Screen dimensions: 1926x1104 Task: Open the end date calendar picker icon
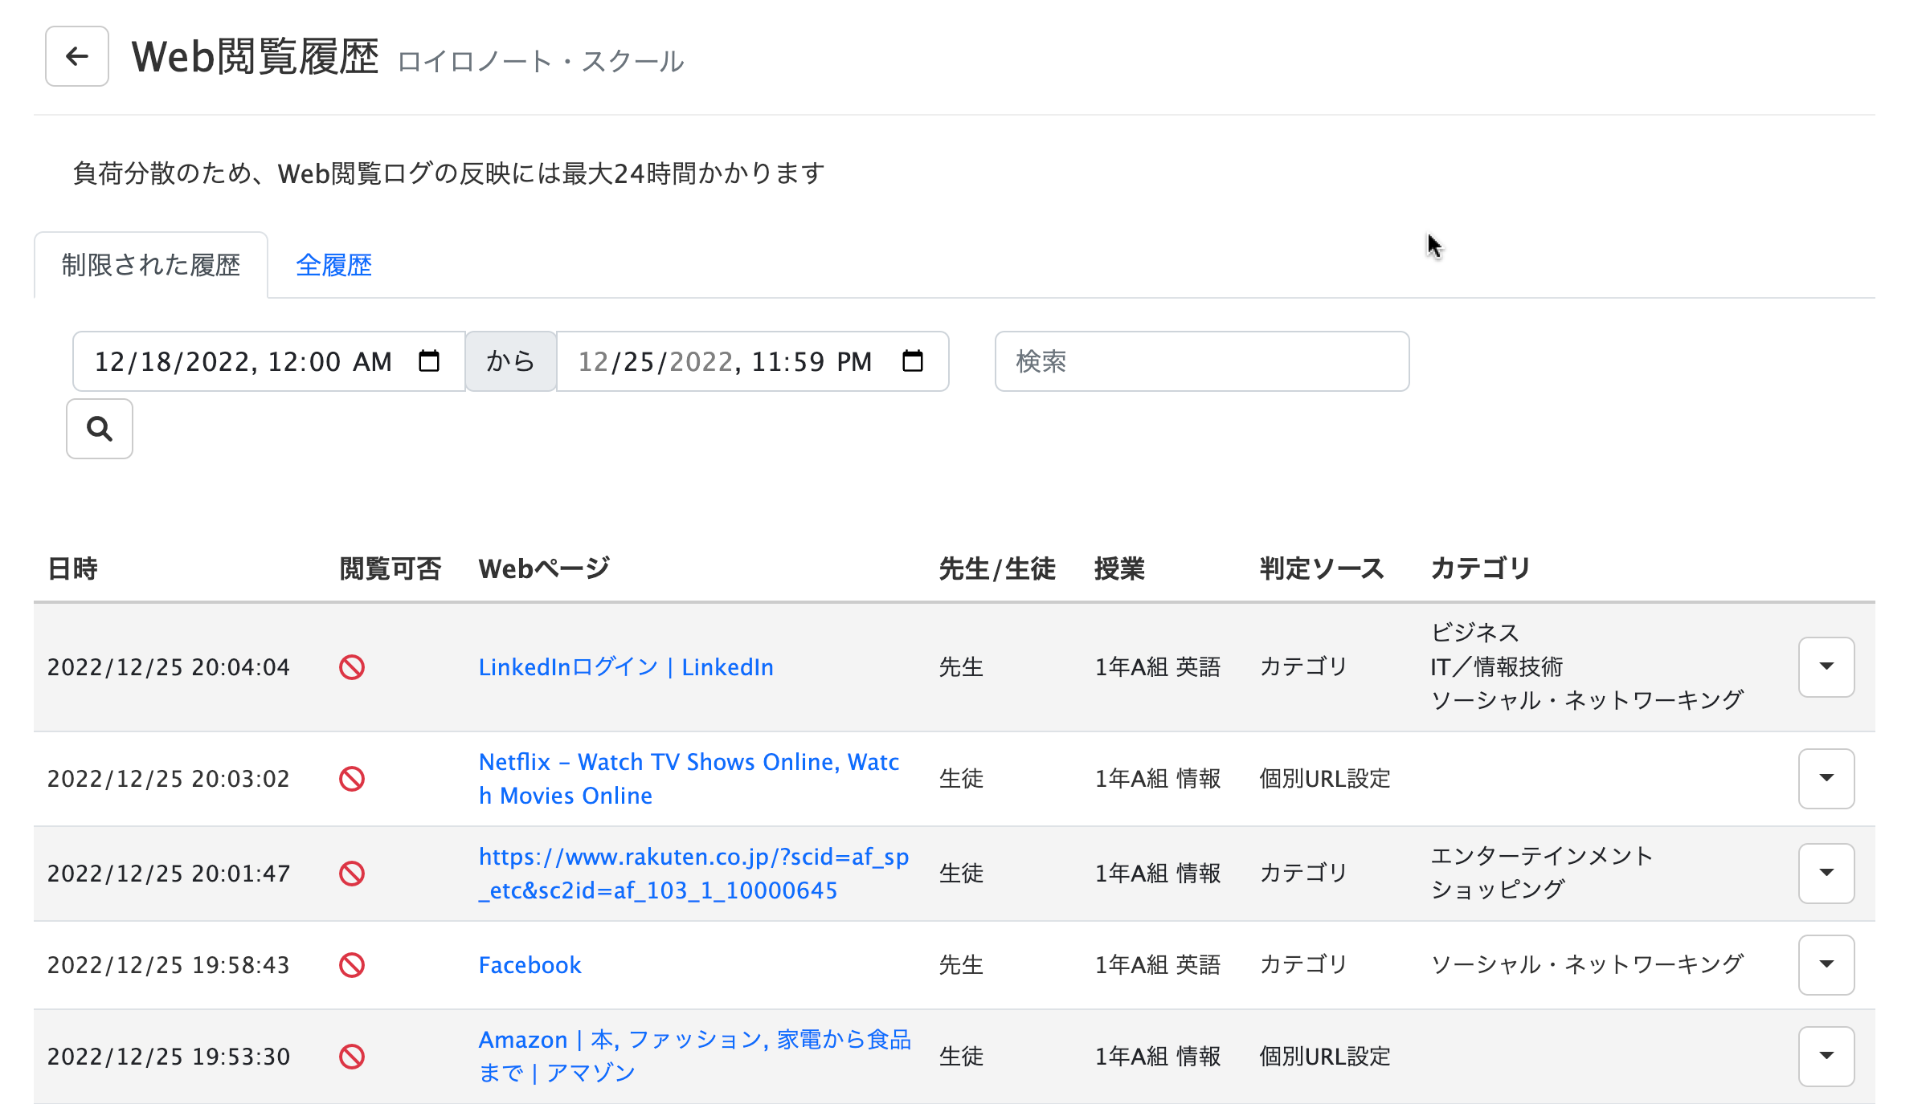tap(913, 361)
